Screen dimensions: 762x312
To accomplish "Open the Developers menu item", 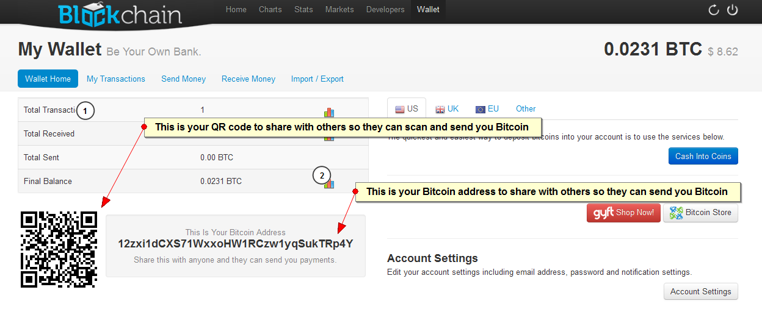I will (x=385, y=9).
